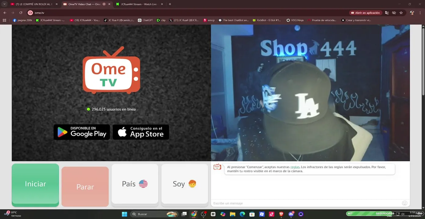Open the (21) JC Rua X bookmark
The width and height of the screenshot is (425, 219).
(x=184, y=20)
